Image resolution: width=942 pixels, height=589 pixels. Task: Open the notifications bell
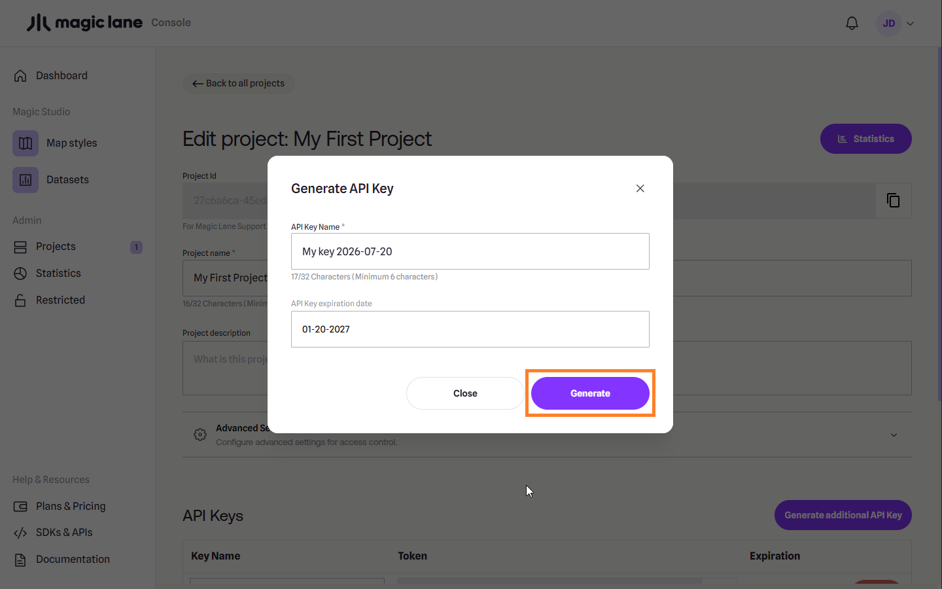(852, 24)
